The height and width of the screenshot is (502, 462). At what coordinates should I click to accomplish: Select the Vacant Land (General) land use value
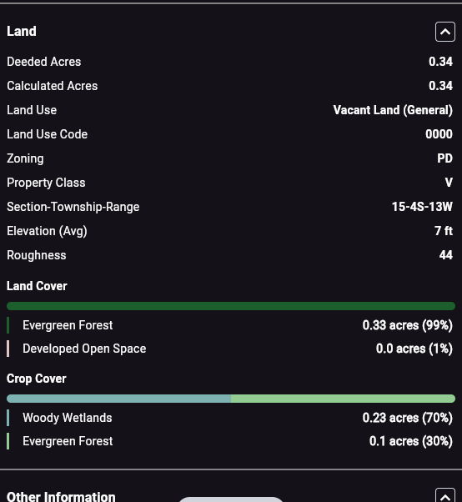click(393, 110)
